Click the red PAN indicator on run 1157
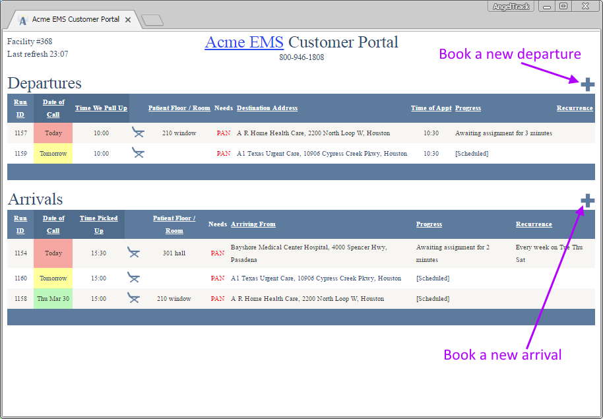The width and height of the screenshot is (603, 419). click(x=224, y=132)
